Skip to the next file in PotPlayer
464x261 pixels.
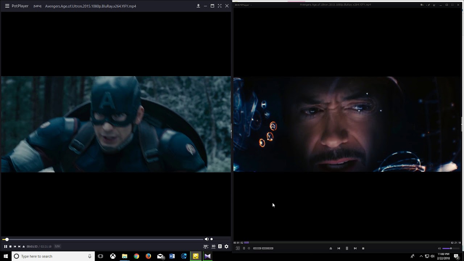point(19,246)
